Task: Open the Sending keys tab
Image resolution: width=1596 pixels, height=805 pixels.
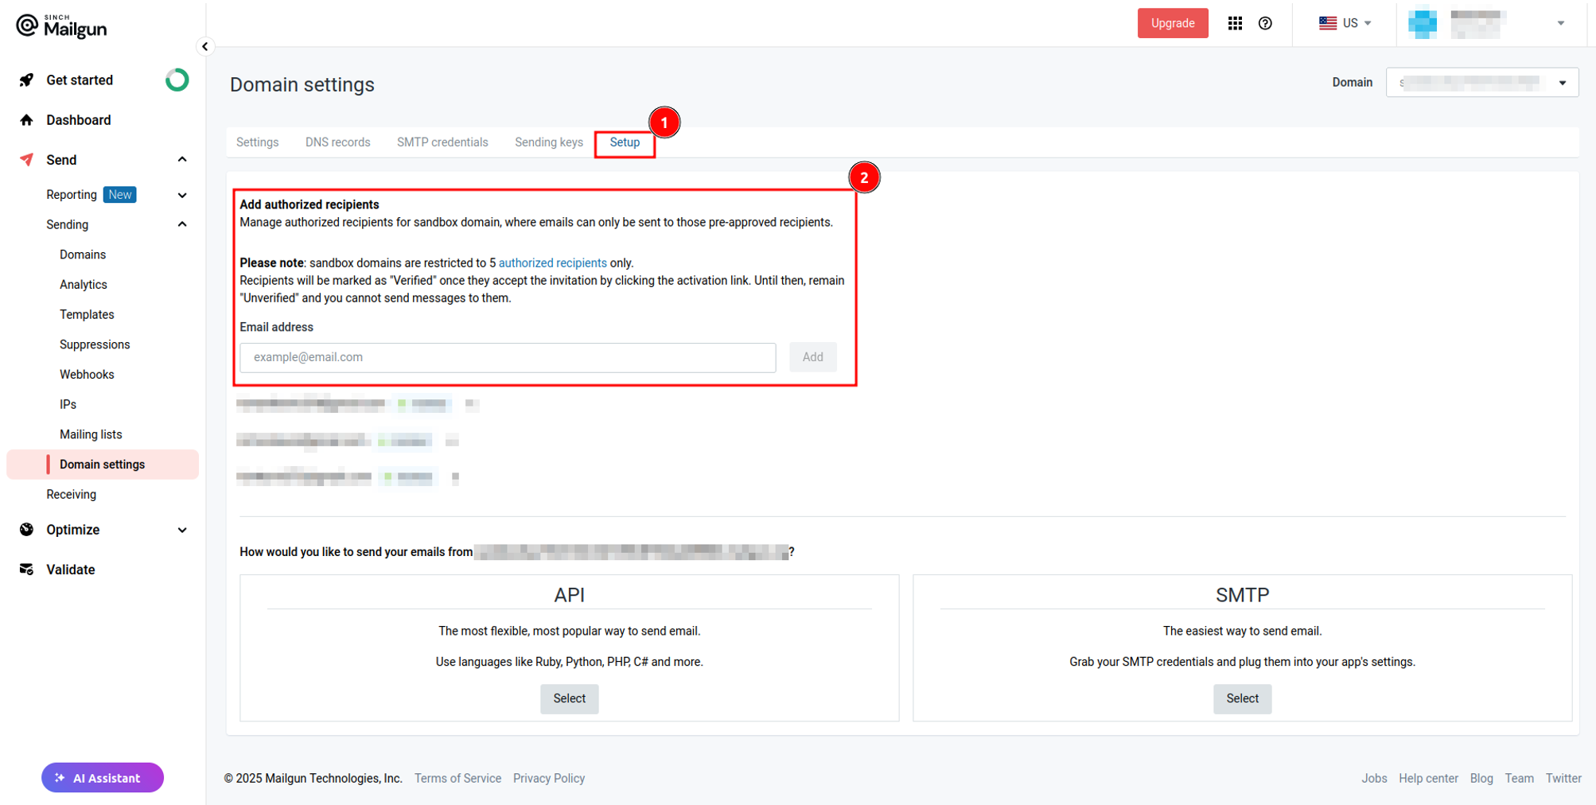Action: (548, 142)
